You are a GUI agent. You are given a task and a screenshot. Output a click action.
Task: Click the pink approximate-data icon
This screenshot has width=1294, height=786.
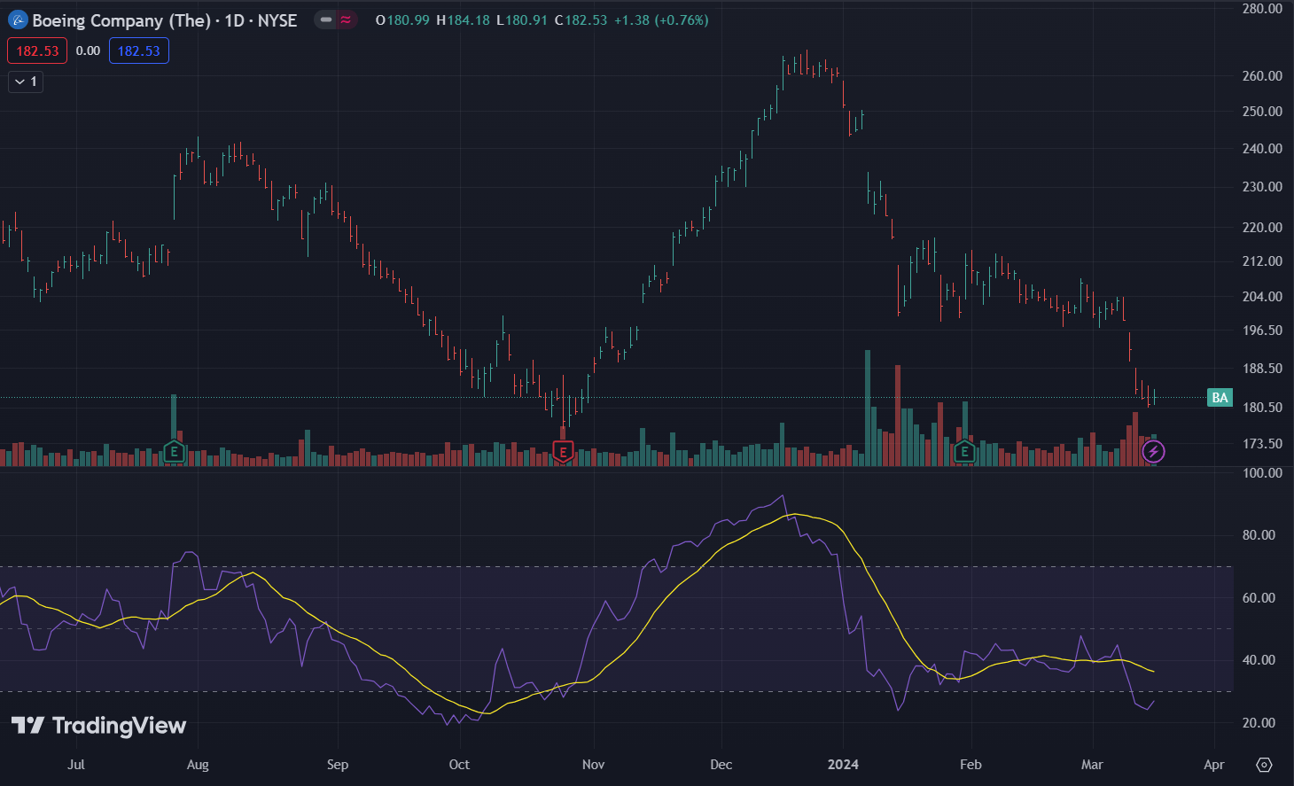click(346, 19)
